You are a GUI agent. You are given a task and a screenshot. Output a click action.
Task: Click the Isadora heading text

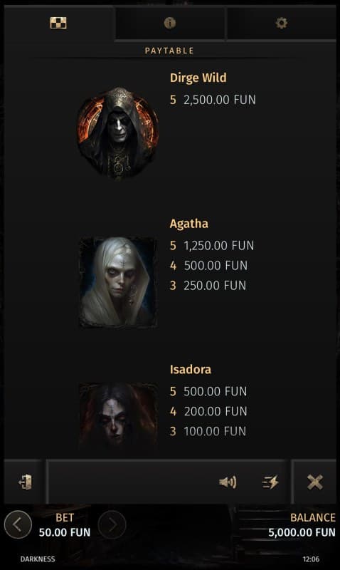coord(191,369)
